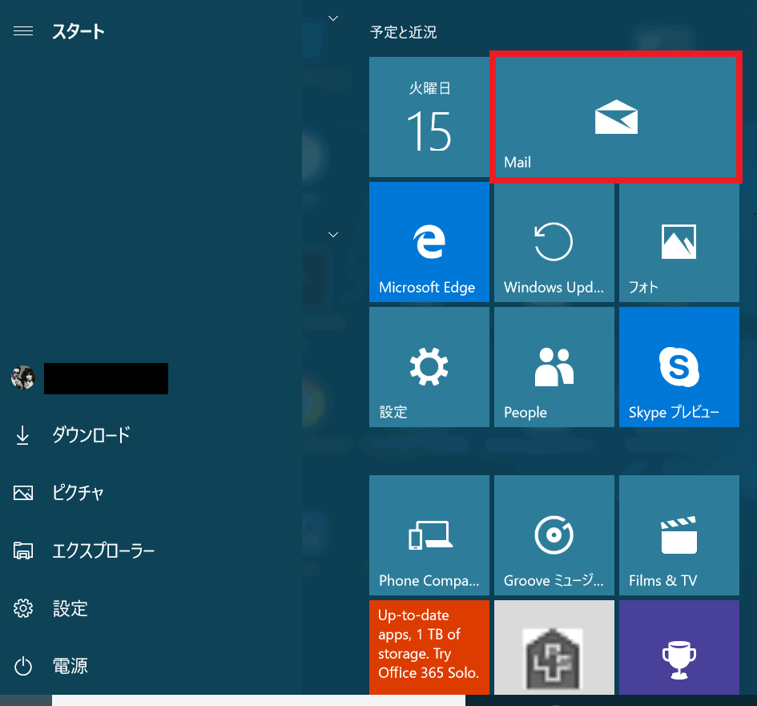Launch the Groove ミュージック tile
The height and width of the screenshot is (706, 757).
[x=554, y=535]
